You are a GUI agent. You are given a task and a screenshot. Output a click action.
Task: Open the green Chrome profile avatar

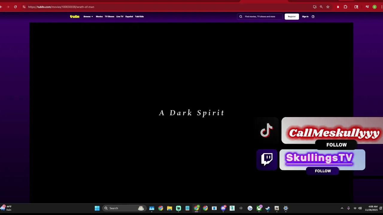point(374,7)
